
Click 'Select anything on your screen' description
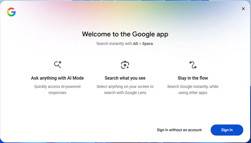click(x=125, y=90)
